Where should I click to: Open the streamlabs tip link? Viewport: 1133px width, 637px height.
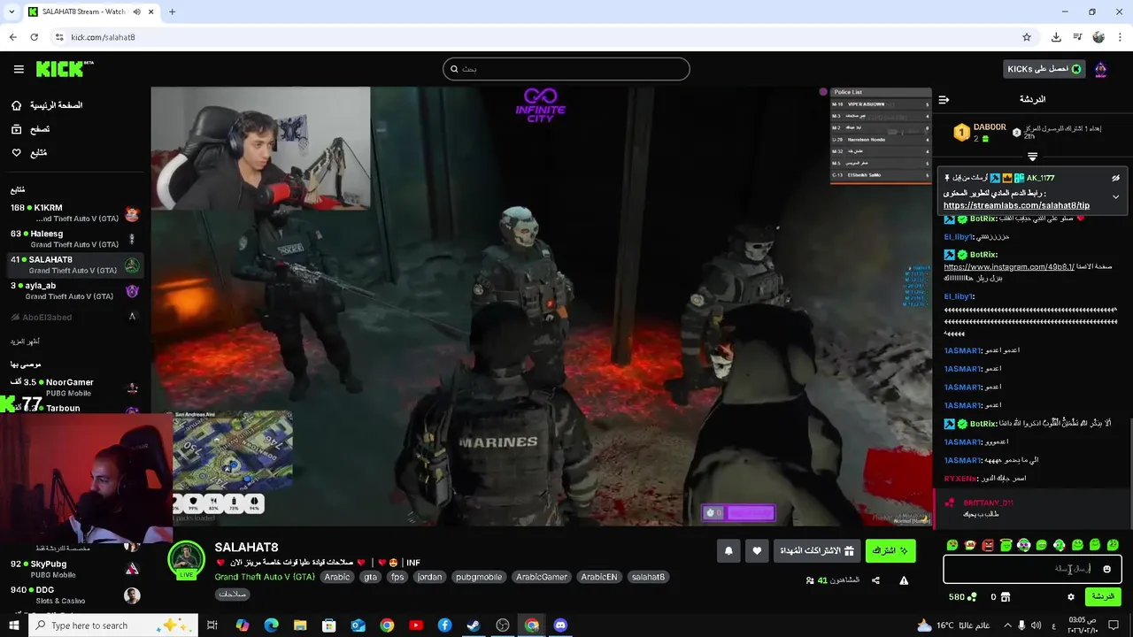coord(1016,205)
